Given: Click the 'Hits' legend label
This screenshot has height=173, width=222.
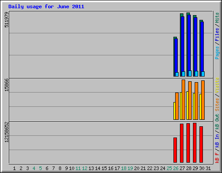Looking at the screenshot, I should coord(217,18).
